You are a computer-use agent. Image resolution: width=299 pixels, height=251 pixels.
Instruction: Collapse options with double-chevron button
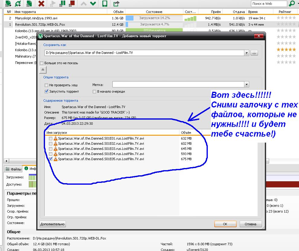click(x=43, y=70)
